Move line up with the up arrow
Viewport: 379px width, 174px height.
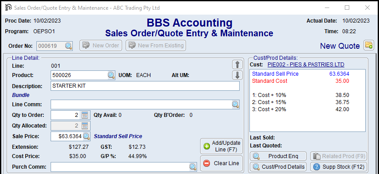[237, 65]
